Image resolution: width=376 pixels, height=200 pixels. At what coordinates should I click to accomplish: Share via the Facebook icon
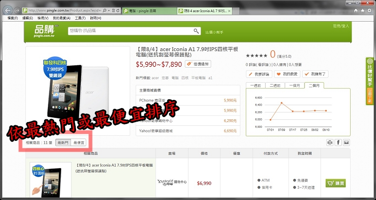coord(338,143)
